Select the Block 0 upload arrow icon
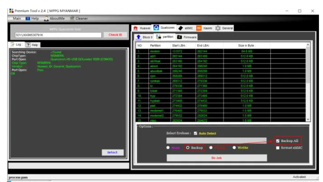This screenshot has height=182, width=323. pyautogui.click(x=139, y=37)
